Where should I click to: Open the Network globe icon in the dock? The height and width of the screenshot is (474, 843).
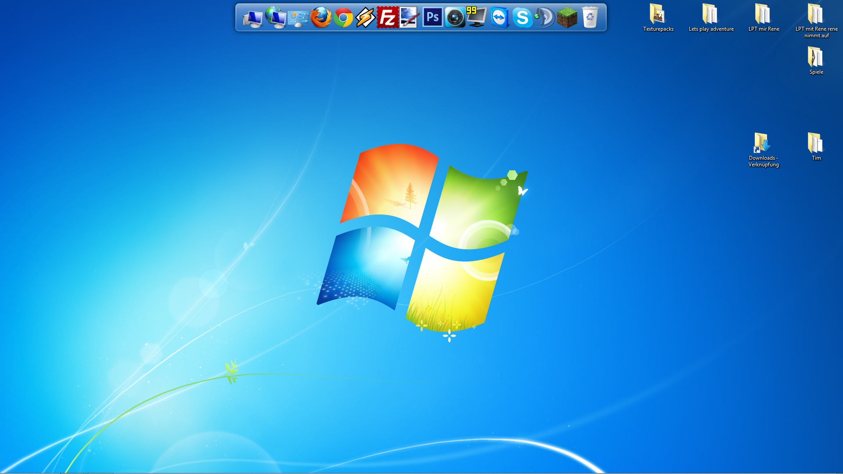click(276, 18)
